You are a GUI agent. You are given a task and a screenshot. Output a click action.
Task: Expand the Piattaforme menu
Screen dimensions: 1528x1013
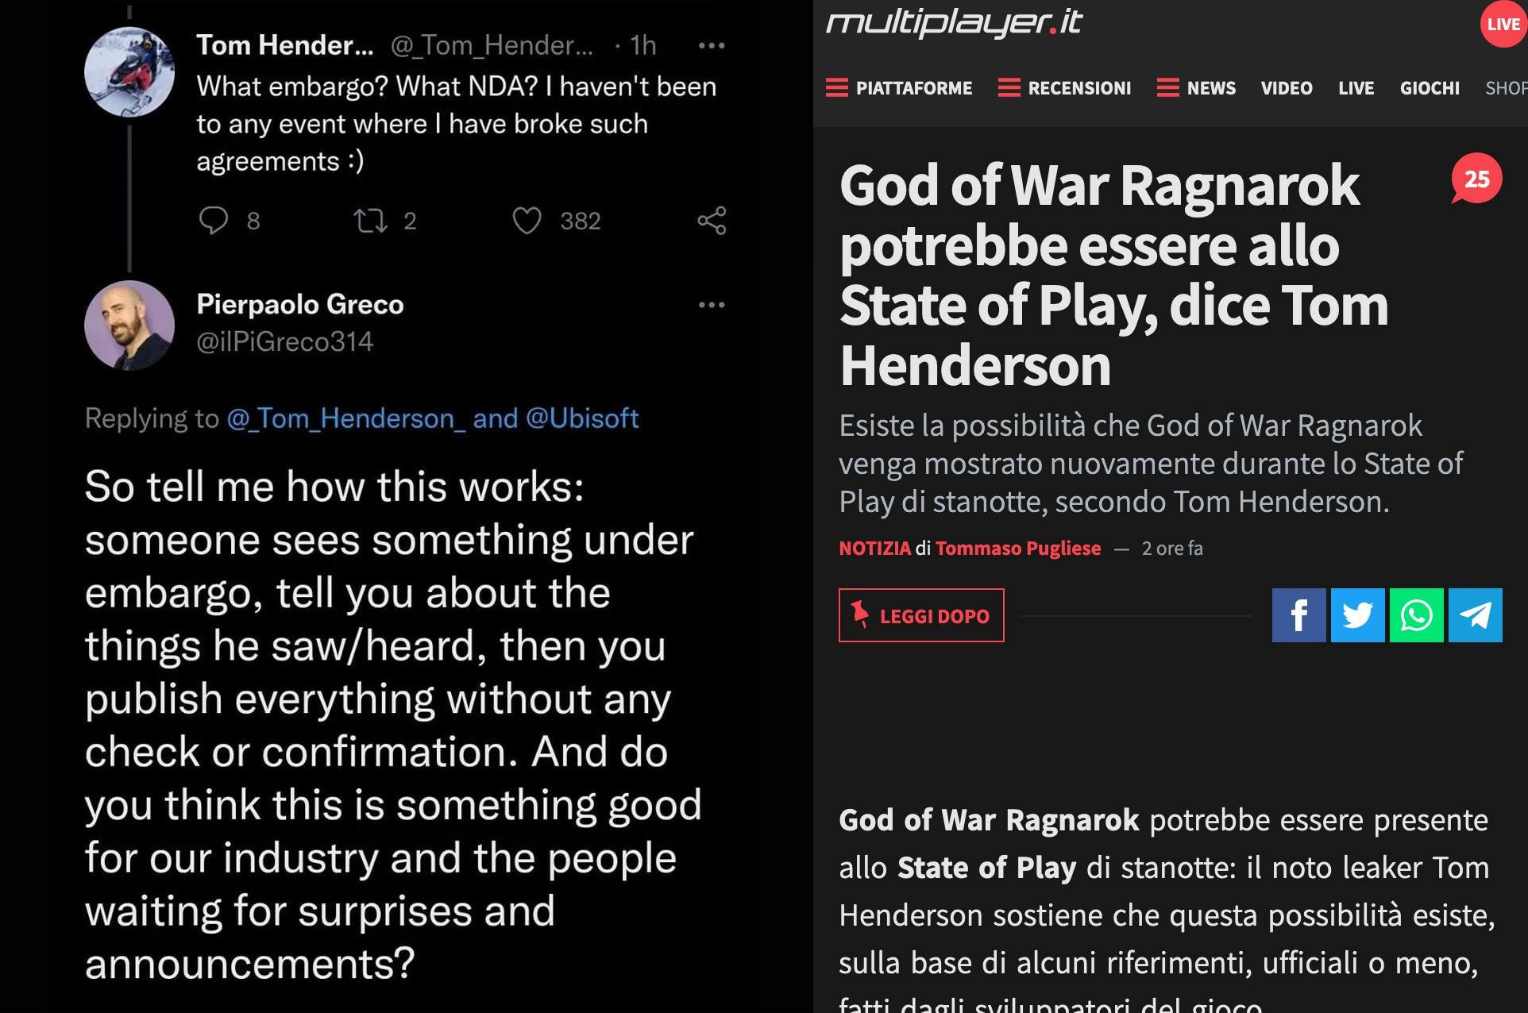coord(898,87)
